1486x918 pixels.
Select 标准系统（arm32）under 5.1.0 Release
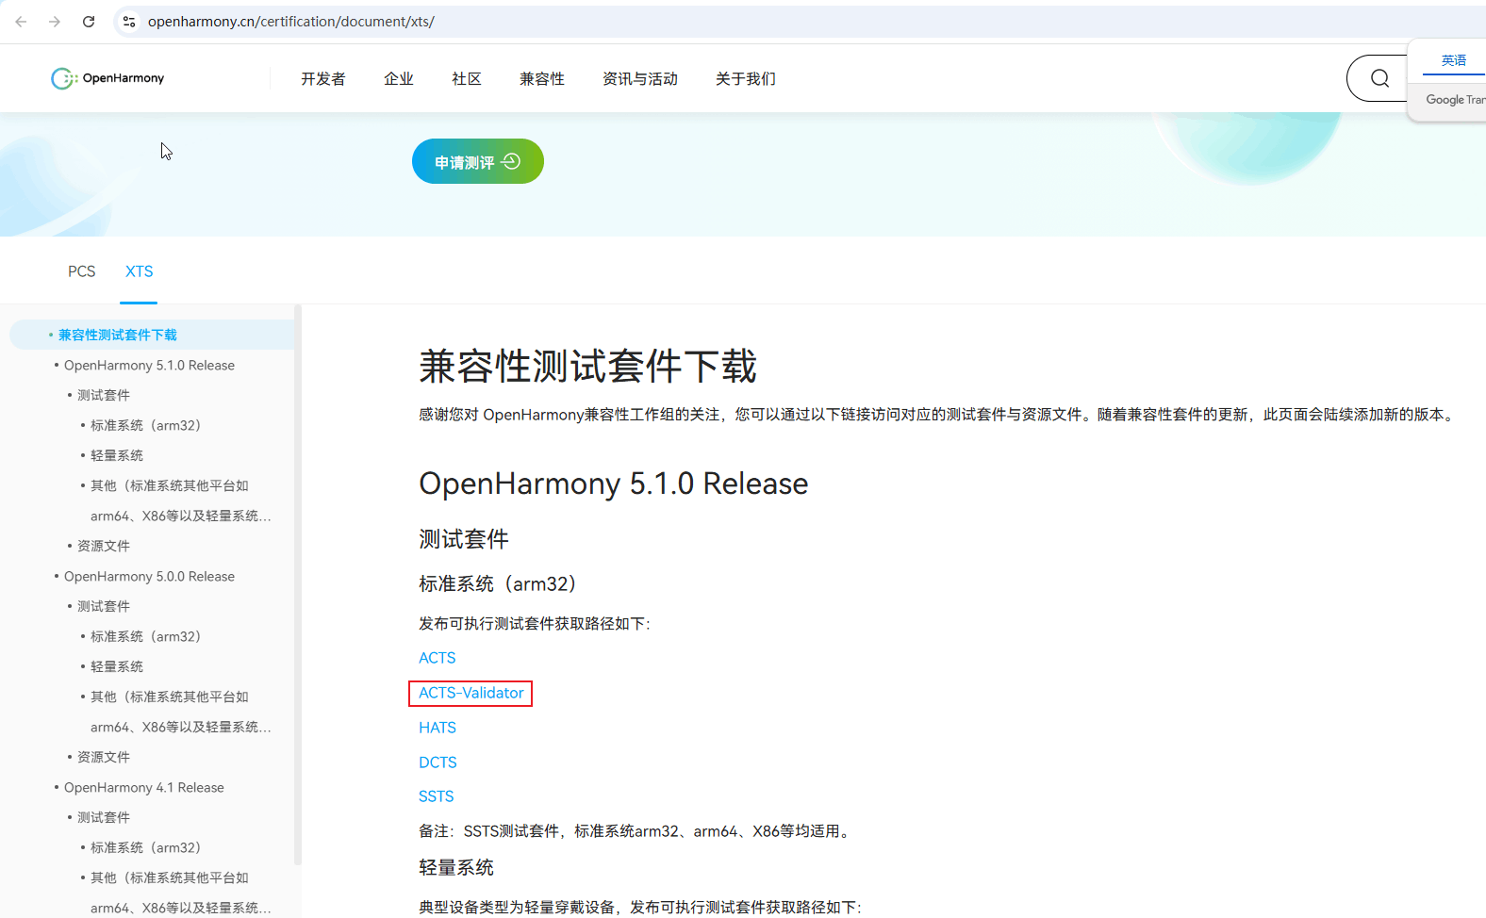pos(145,425)
